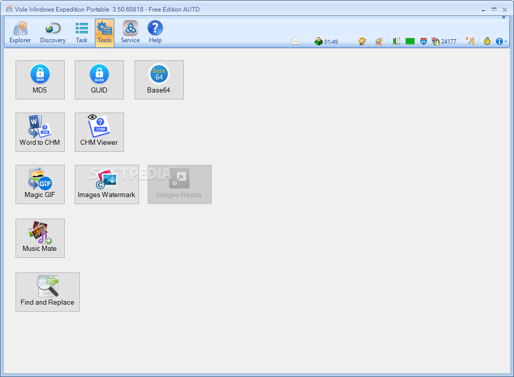
Task: Open the Explorer ribbon tab
Action: [x=20, y=33]
